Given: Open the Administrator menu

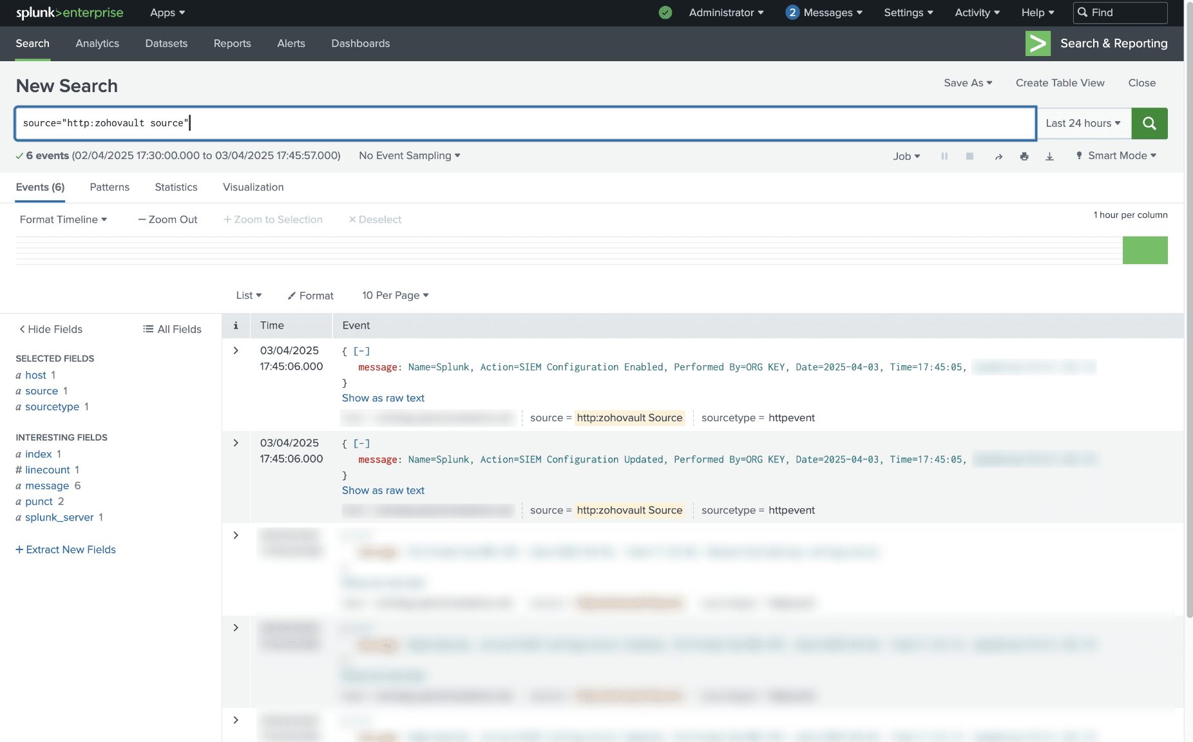Looking at the screenshot, I should [x=726, y=12].
